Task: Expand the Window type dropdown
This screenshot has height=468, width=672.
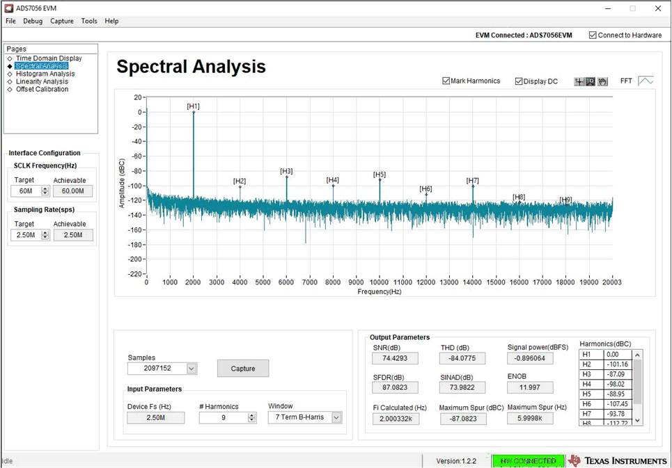Action: tap(336, 418)
